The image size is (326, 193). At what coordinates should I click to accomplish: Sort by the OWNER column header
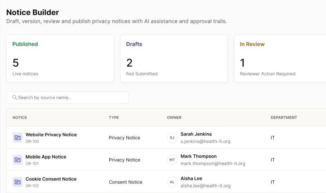click(x=174, y=118)
